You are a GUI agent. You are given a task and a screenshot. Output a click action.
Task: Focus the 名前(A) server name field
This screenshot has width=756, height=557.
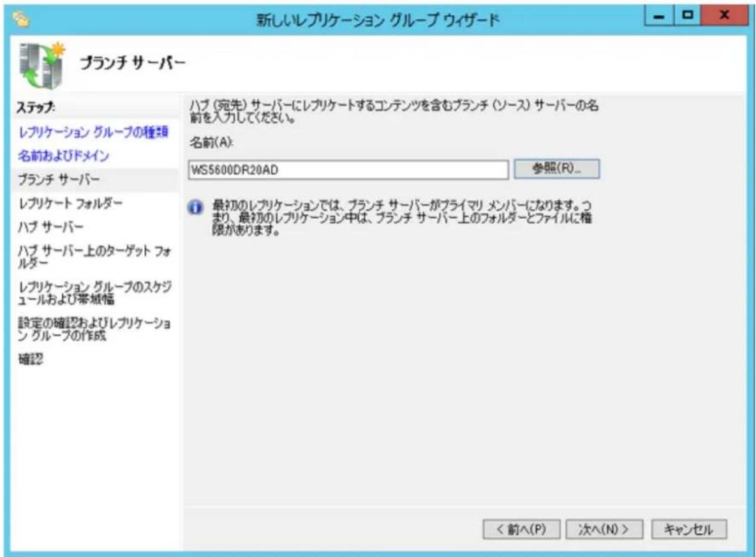[348, 170]
